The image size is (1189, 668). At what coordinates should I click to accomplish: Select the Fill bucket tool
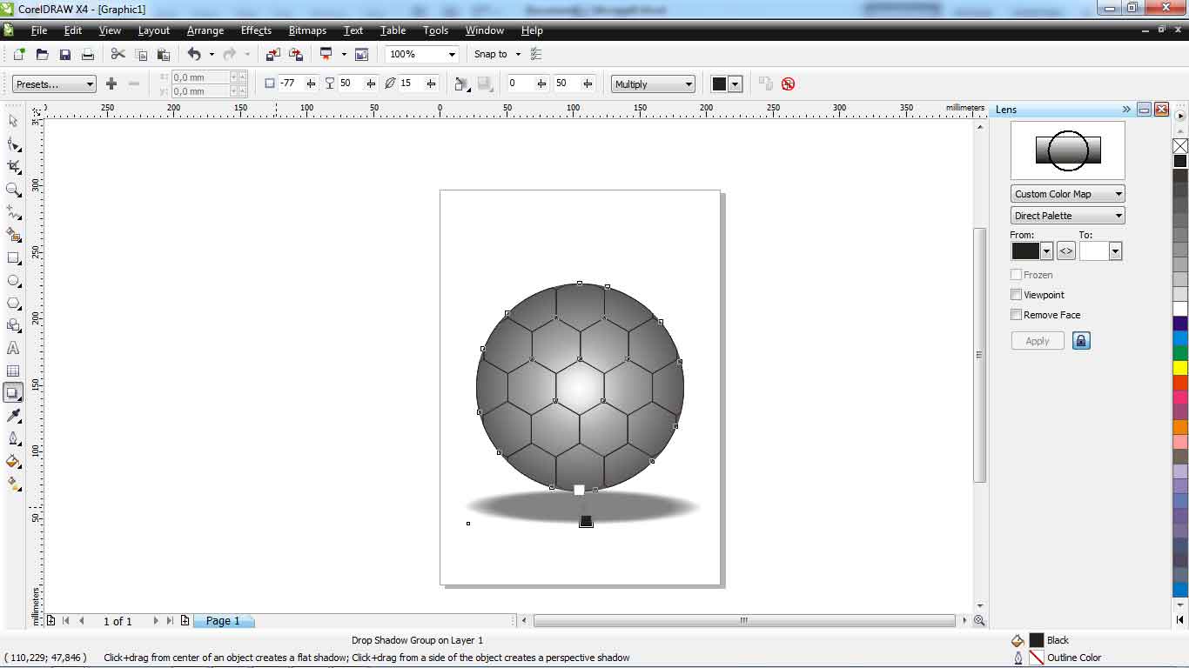(13, 461)
